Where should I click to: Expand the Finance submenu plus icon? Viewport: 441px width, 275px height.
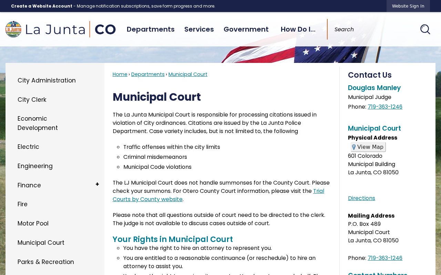(x=97, y=185)
